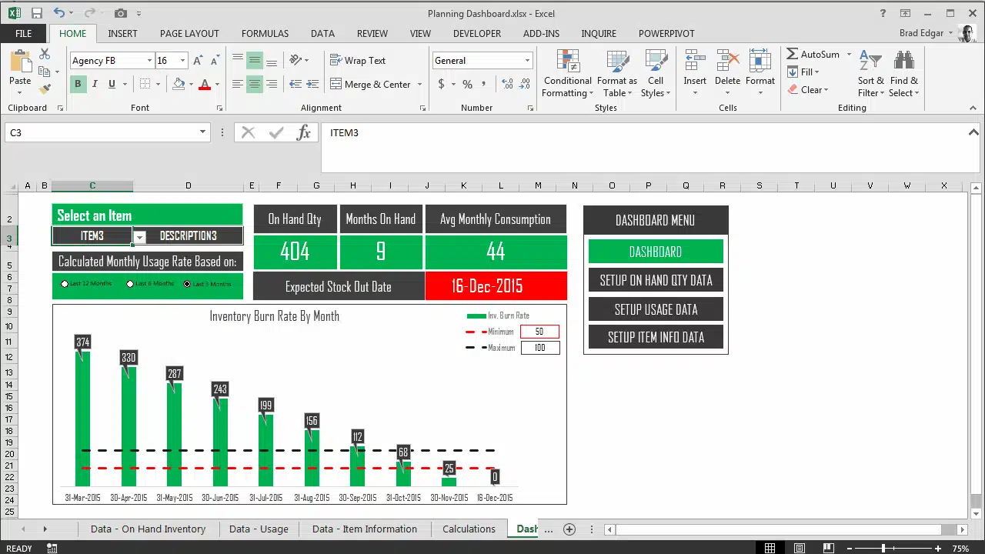985x554 pixels.
Task: Click the camera icon in quick access toolbar
Action: [x=120, y=13]
